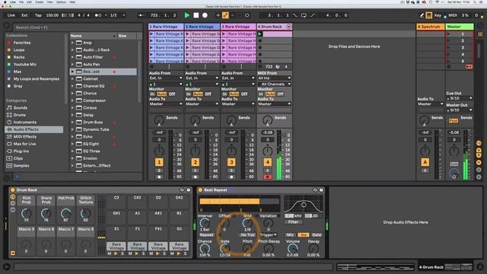487x274 pixels.
Task: Select the A Spectrum return track header
Action: click(430, 27)
